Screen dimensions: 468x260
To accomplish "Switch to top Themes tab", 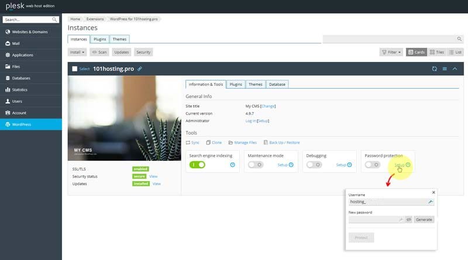I will tap(119, 39).
